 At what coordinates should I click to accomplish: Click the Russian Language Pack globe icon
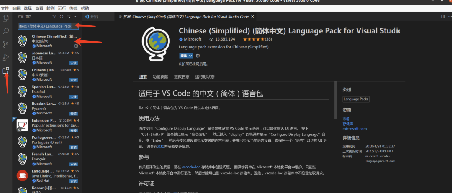pyautogui.click(x=22, y=108)
